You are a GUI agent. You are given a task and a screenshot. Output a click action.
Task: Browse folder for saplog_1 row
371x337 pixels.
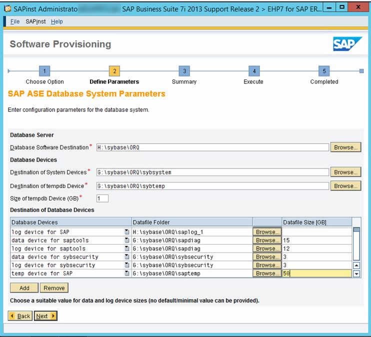pyautogui.click(x=267, y=232)
